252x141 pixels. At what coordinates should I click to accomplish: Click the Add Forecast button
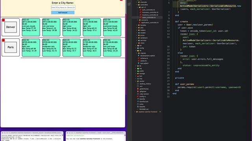point(63,13)
